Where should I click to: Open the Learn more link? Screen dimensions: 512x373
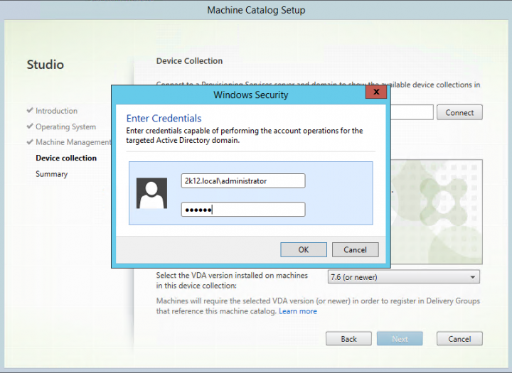click(298, 311)
